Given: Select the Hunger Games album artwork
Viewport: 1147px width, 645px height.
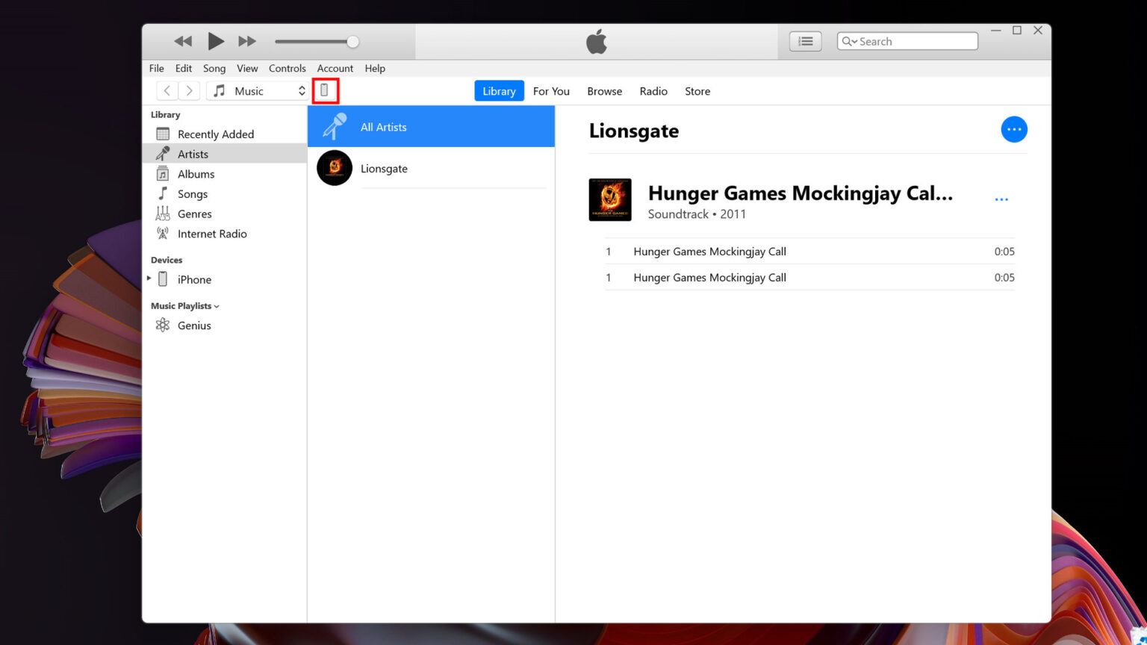Looking at the screenshot, I should click(x=610, y=199).
